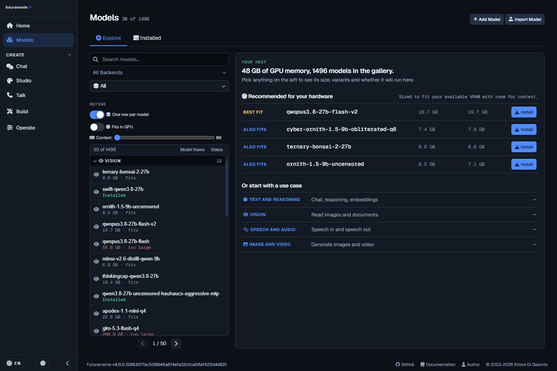Click the Studio palette icon

point(10,81)
